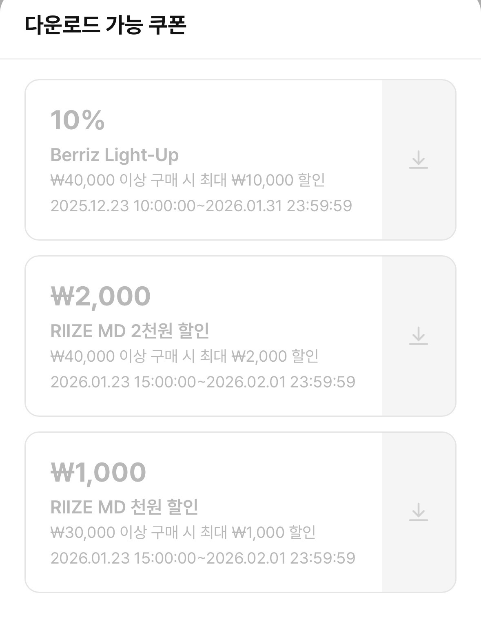481x617 pixels.
Task: Download the RIIZE MD 천원 할인 coupon
Action: pos(418,512)
